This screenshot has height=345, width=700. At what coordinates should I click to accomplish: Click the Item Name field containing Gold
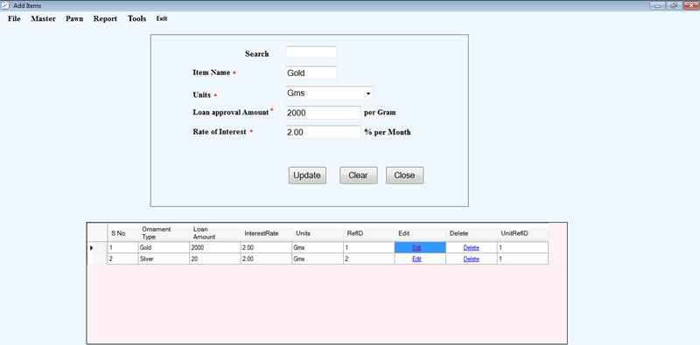click(311, 72)
